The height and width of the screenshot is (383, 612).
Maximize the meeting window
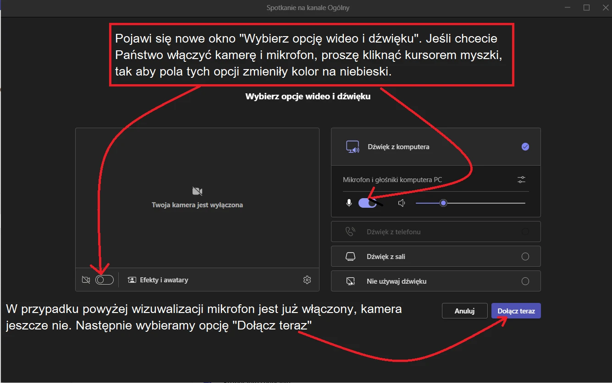coord(586,7)
